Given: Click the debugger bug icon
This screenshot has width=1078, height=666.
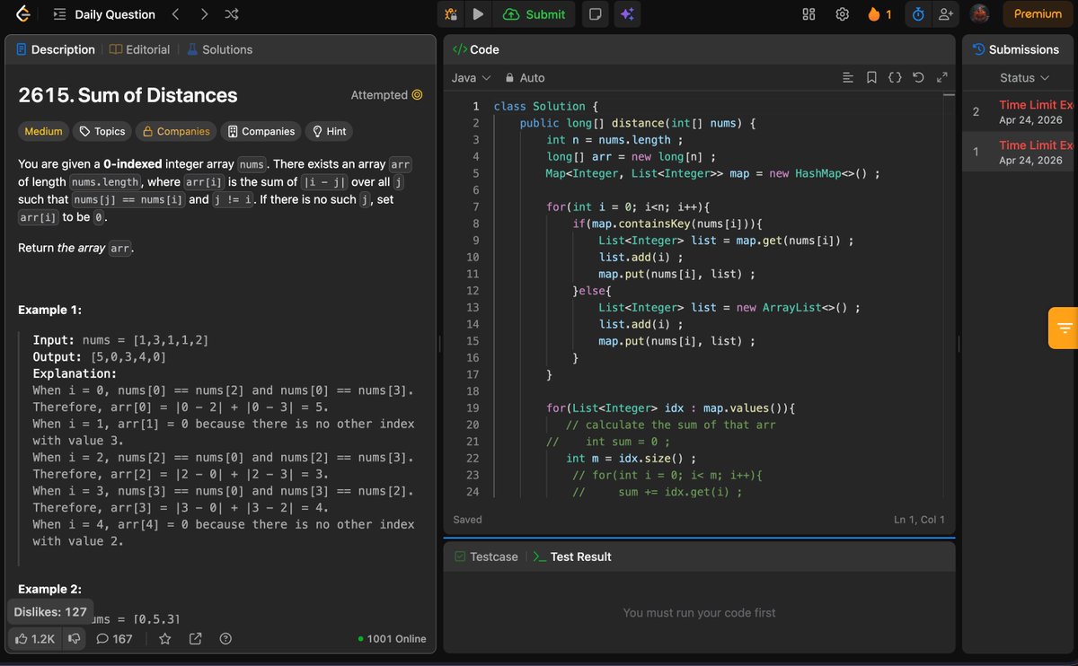Looking at the screenshot, I should click(x=451, y=14).
